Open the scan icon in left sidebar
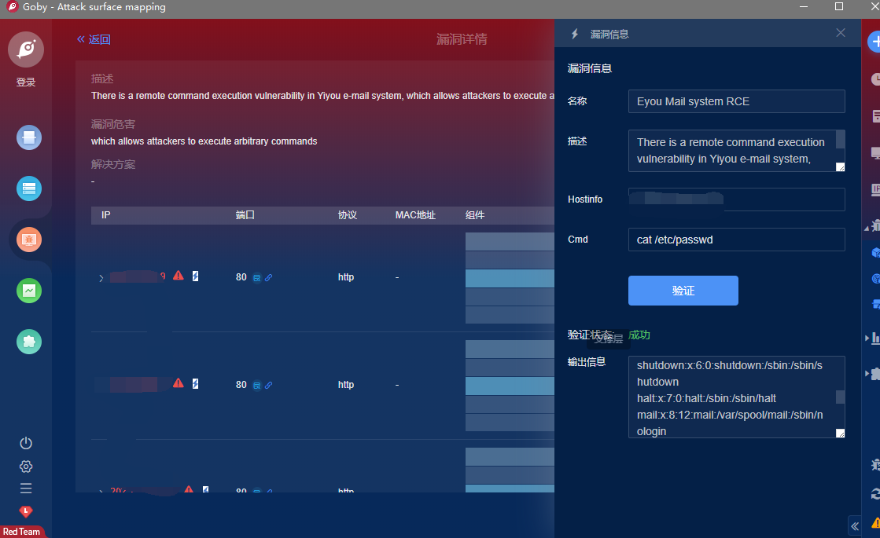 tap(29, 138)
